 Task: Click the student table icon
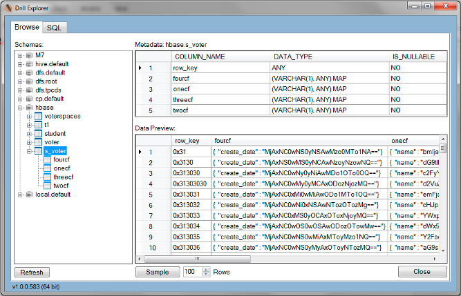(x=38, y=134)
